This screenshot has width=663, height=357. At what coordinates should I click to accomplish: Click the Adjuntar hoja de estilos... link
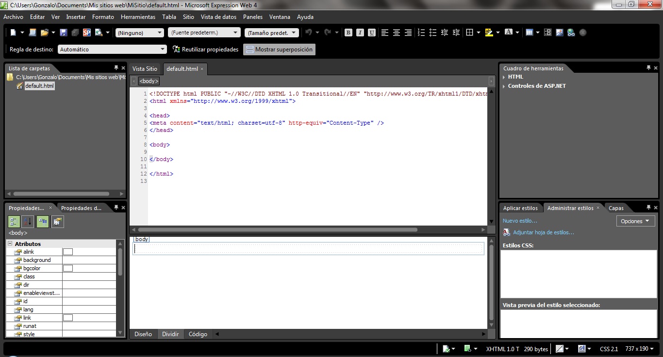point(544,232)
